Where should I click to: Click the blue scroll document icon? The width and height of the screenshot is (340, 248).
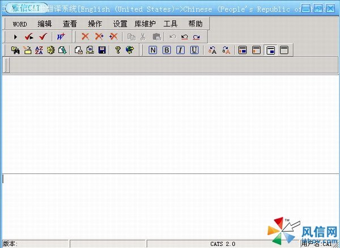pos(90,50)
